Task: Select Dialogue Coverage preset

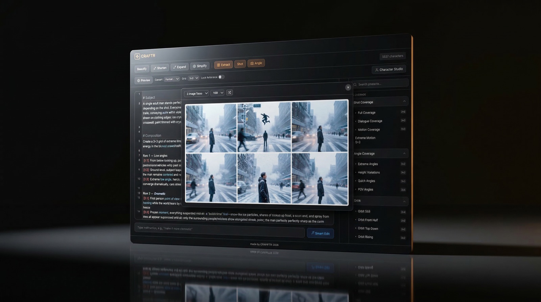Action: click(370, 121)
